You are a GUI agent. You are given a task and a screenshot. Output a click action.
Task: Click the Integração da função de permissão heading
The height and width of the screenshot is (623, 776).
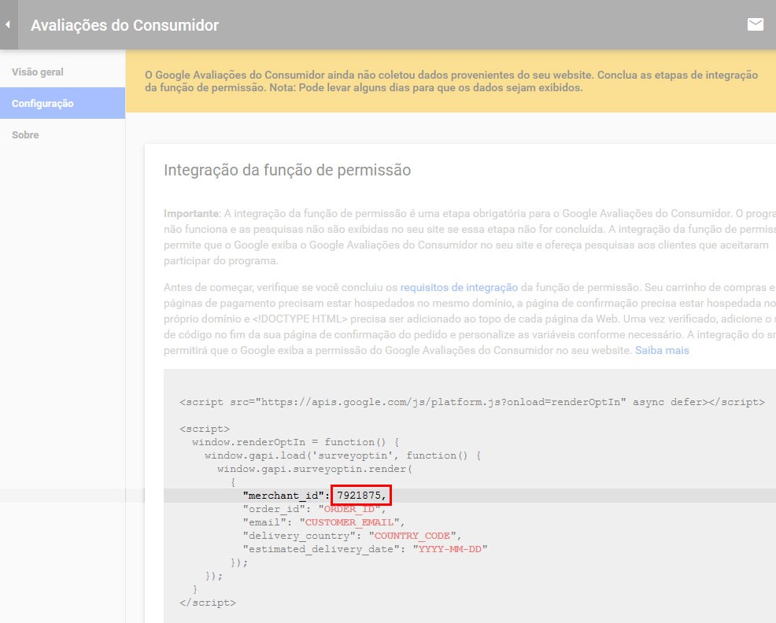[x=287, y=170]
